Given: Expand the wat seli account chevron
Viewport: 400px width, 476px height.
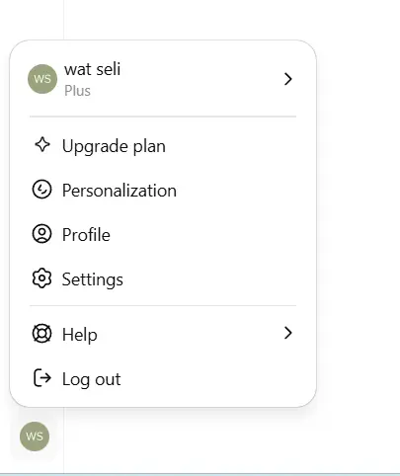Looking at the screenshot, I should click(x=288, y=79).
